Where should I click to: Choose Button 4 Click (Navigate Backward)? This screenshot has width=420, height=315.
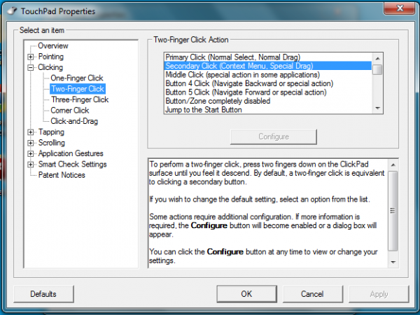(x=268, y=83)
